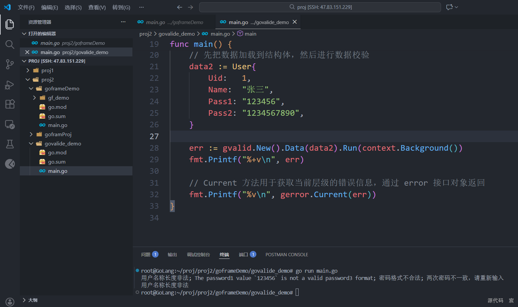Screen dimensions: 518x307
Task: Place cursor on empty line 27
Action: [x=344, y=136]
